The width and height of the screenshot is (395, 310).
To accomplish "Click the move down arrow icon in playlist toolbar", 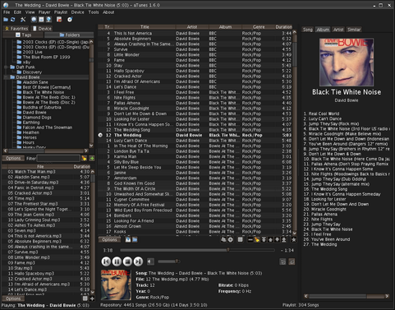I will point(277,240).
